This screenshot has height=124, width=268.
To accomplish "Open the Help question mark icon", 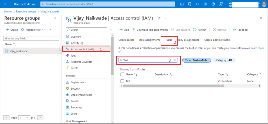I will pyautogui.click(x=213, y=4).
